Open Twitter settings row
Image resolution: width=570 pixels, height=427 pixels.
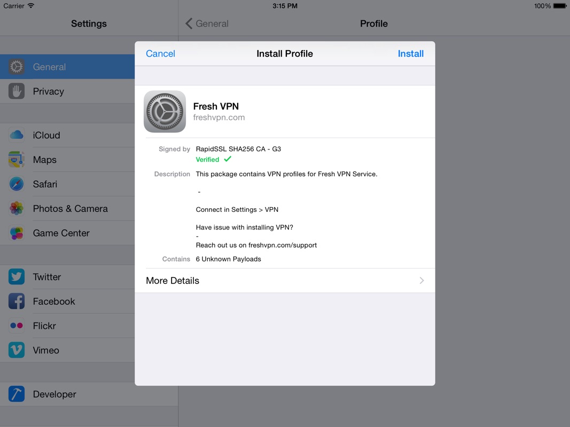pos(67,276)
